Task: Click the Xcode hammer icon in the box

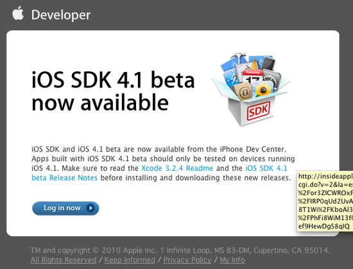Action: tap(239, 58)
